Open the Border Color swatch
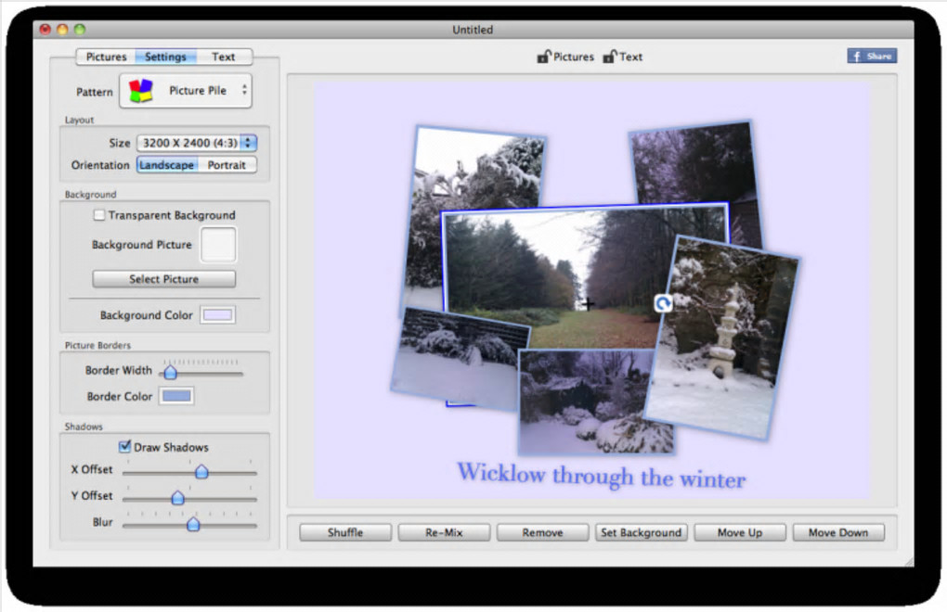 click(176, 396)
